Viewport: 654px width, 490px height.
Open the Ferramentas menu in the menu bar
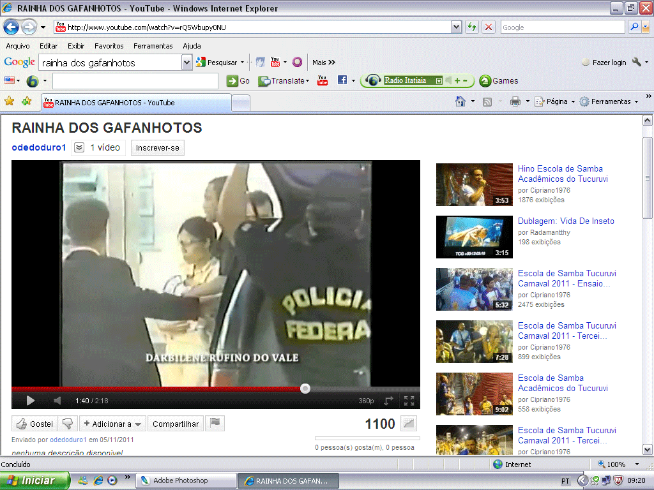point(153,46)
